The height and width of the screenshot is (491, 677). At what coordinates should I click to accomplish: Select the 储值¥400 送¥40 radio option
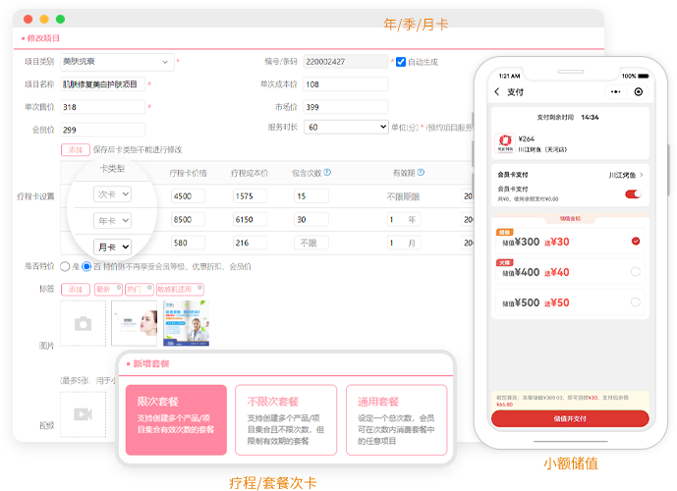coord(635,272)
